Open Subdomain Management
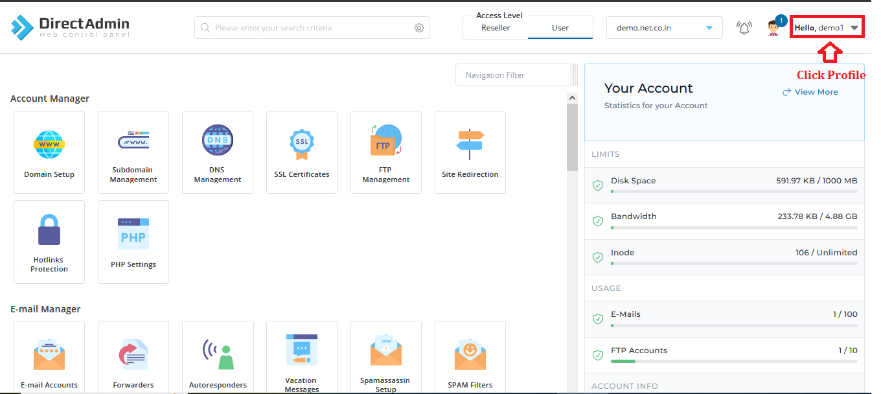Screen dimensions: 881x394 133,152
